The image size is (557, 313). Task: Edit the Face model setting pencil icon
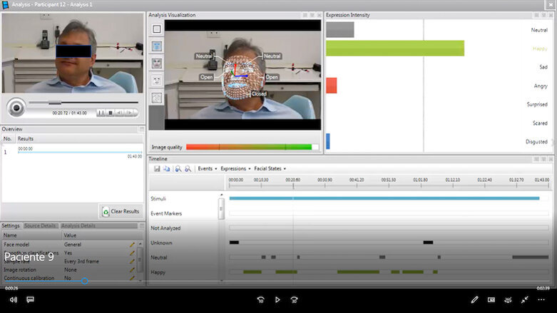(x=131, y=245)
